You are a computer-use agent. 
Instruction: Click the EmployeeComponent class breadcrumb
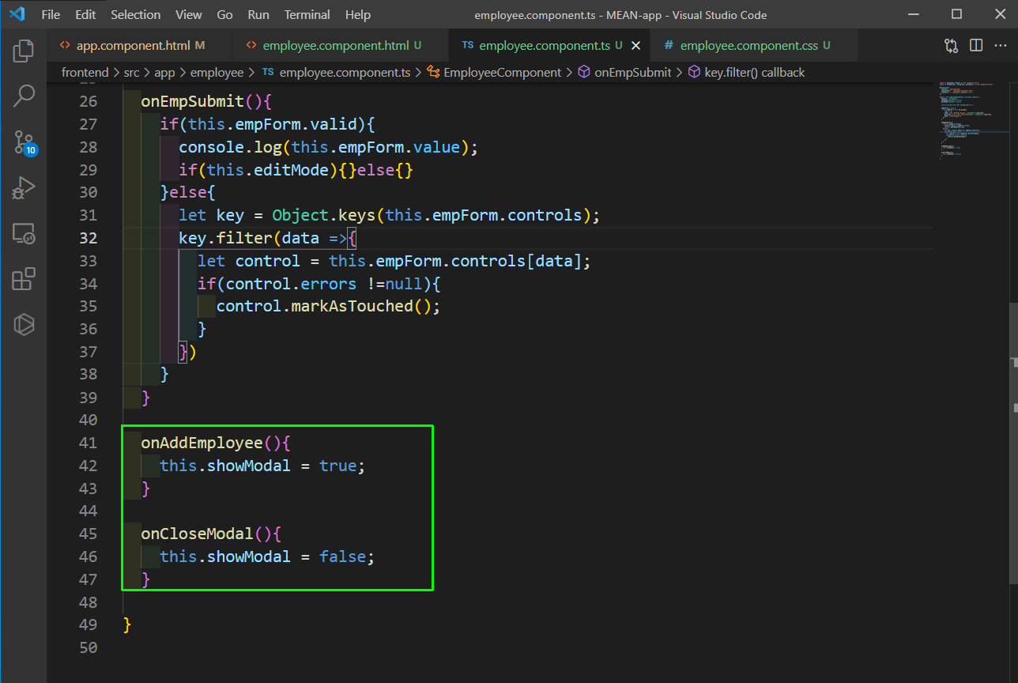click(x=494, y=72)
